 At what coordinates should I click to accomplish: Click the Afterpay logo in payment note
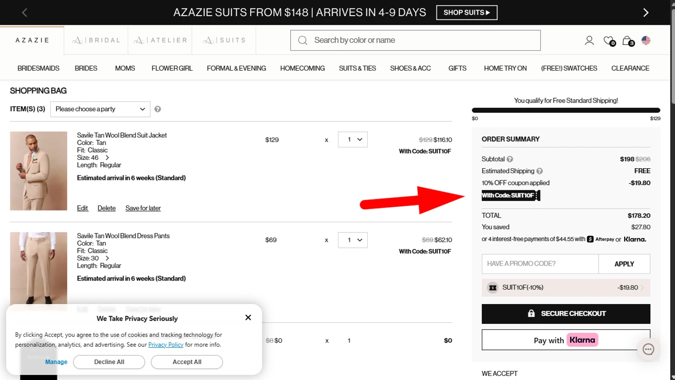point(600,239)
